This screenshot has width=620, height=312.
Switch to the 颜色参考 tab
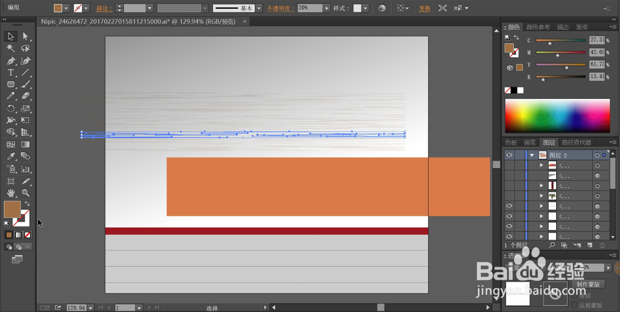tap(538, 27)
